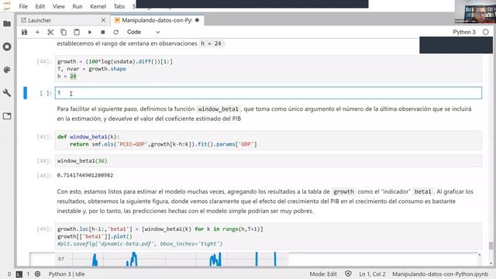Interrupt the kernel with stop icon
The height and width of the screenshot is (279, 496).
click(103, 33)
